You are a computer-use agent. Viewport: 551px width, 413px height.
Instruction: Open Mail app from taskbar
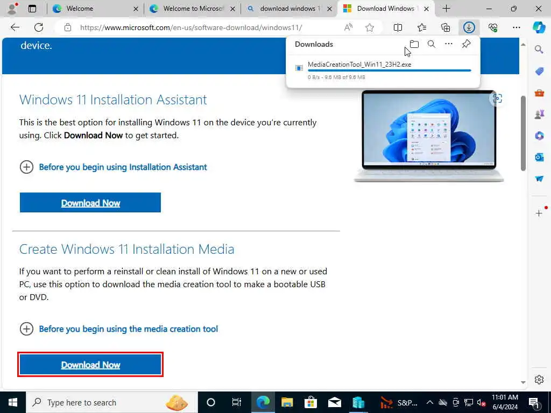tap(334, 402)
